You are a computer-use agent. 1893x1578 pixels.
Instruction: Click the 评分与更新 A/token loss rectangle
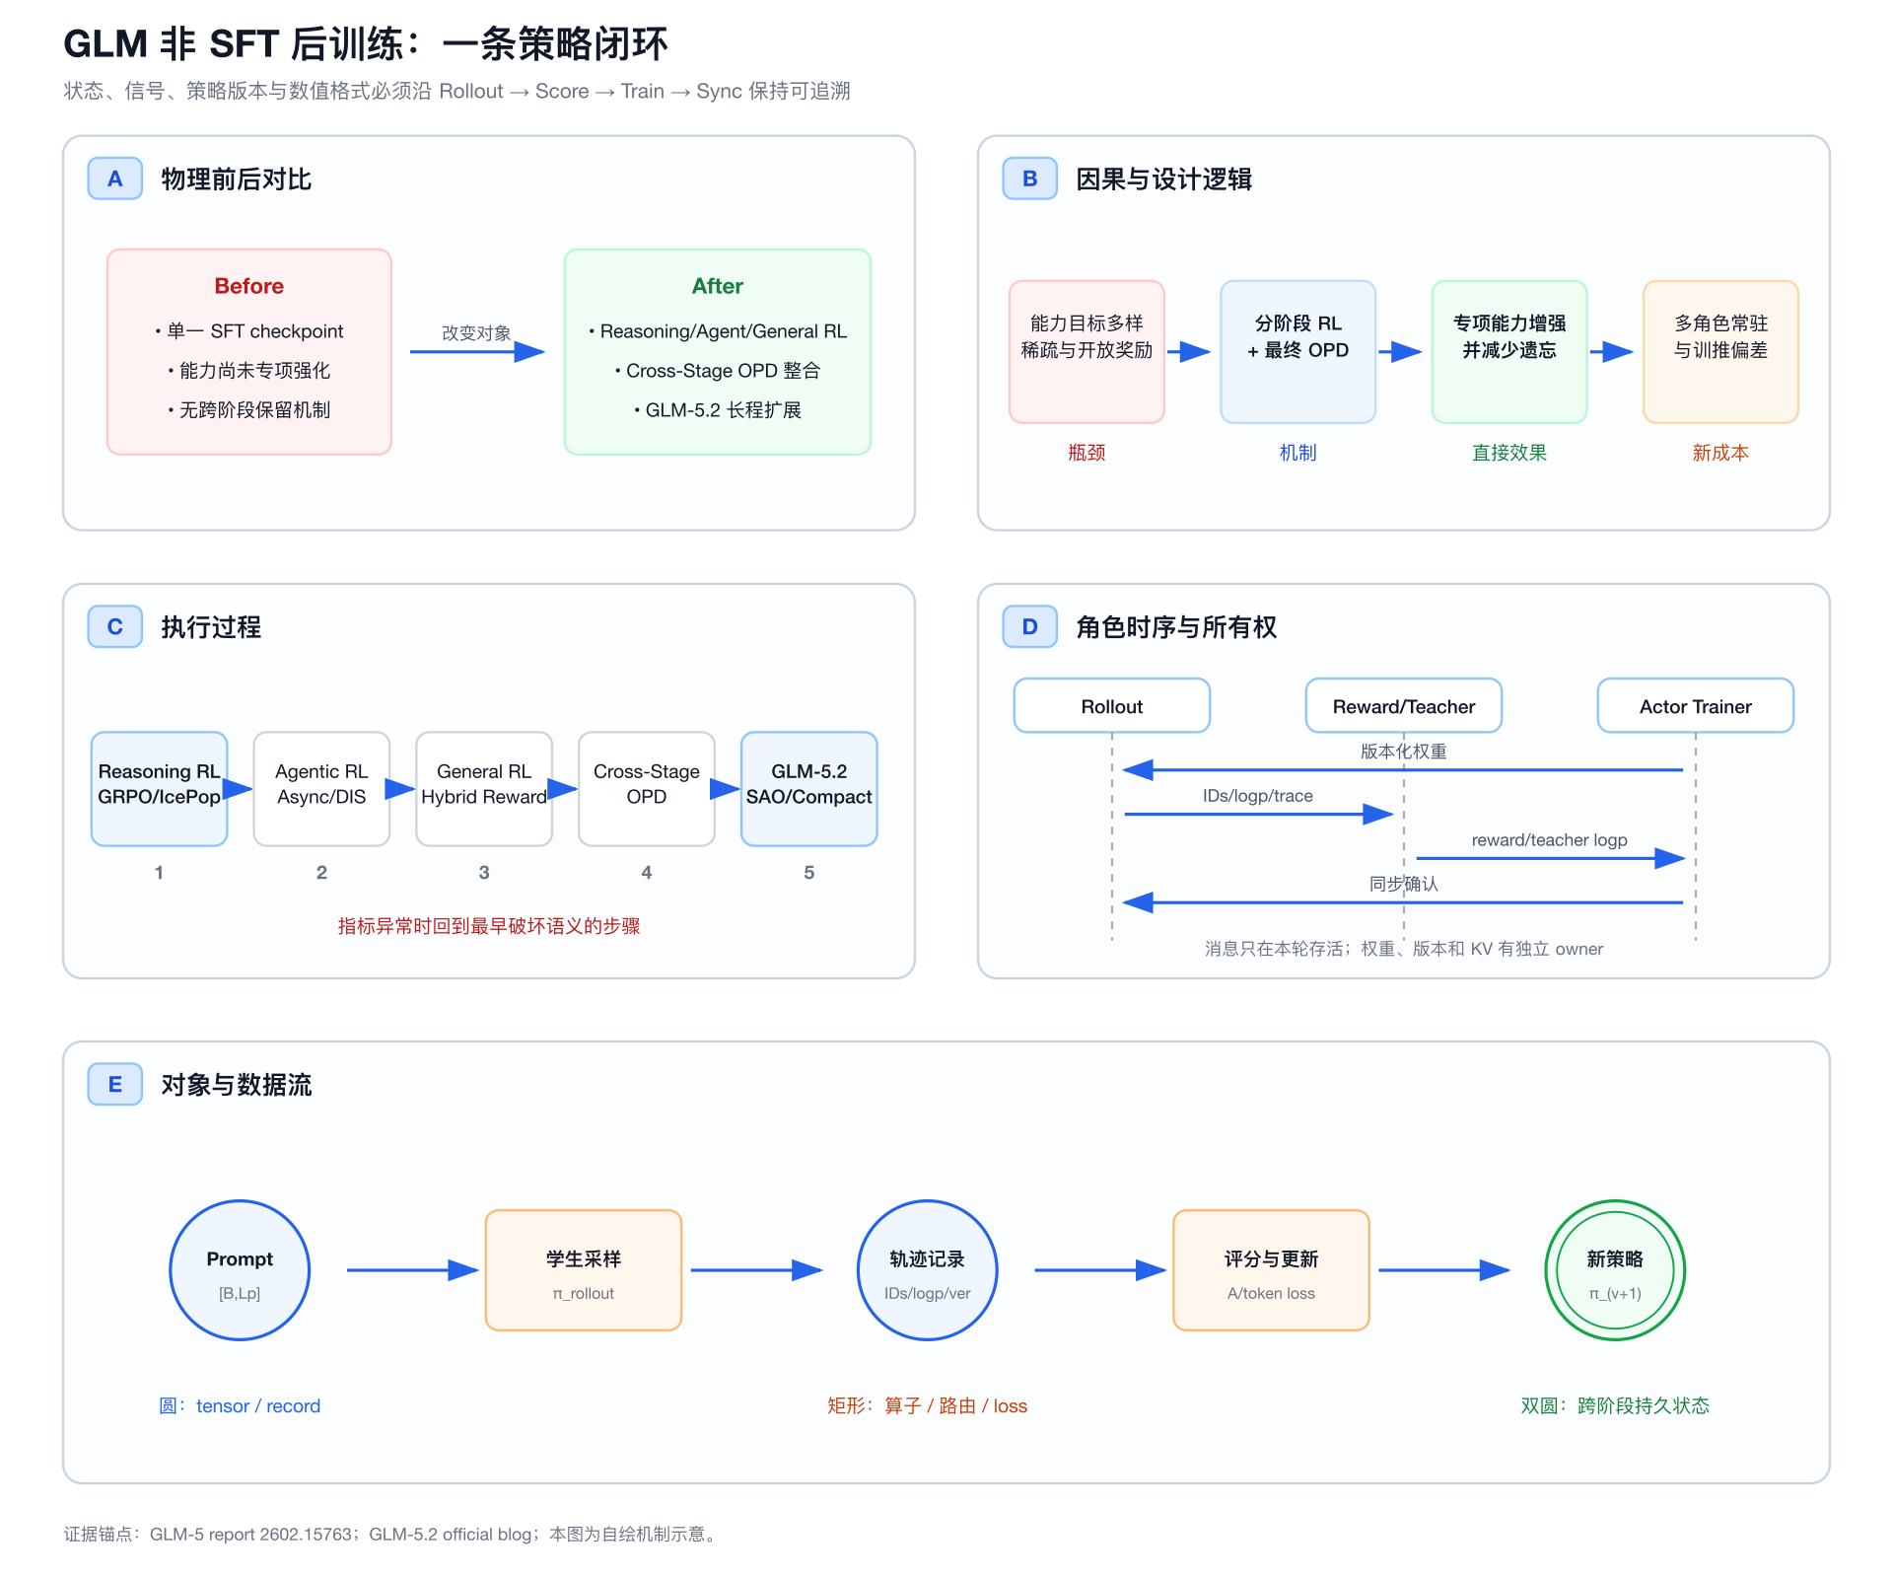(1272, 1270)
